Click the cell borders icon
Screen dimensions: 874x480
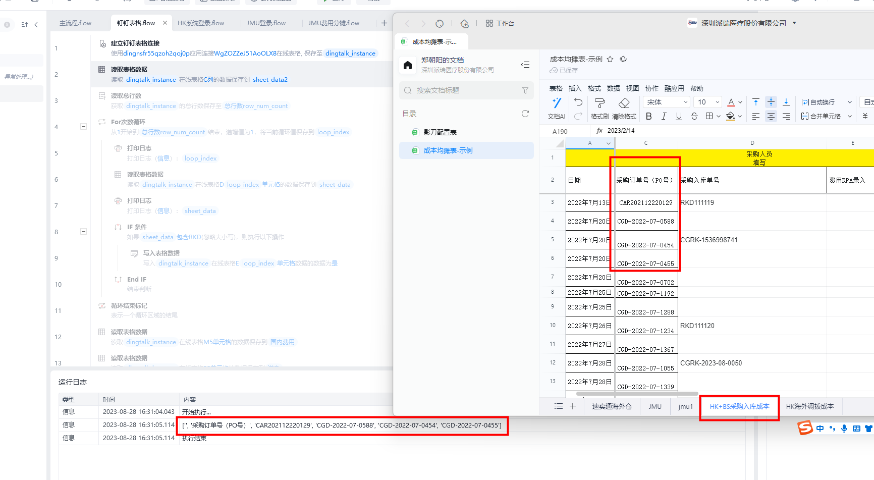click(x=709, y=116)
